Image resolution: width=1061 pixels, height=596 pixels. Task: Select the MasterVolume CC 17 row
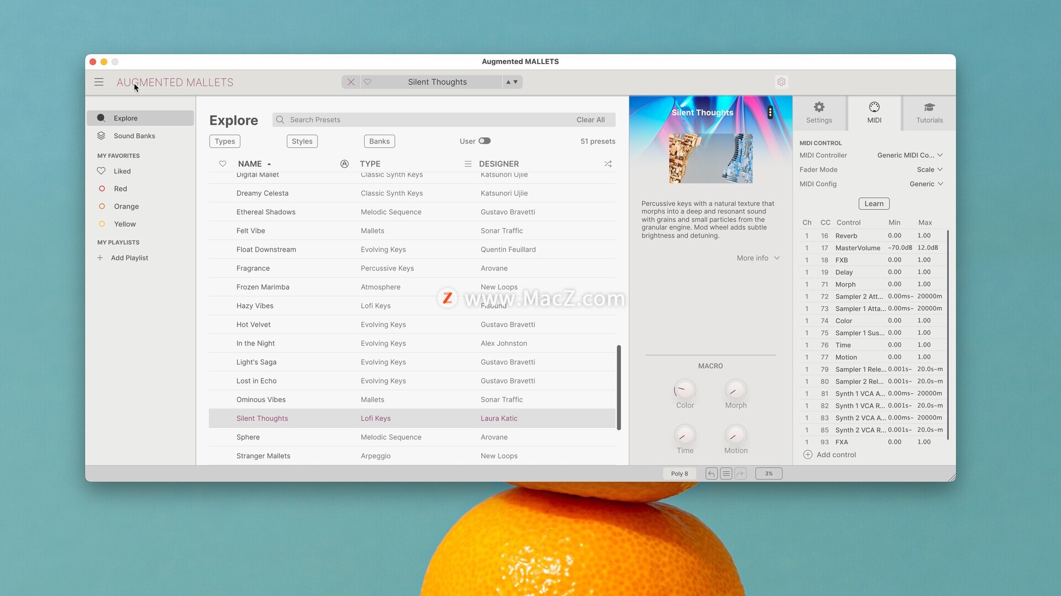pyautogui.click(x=873, y=248)
